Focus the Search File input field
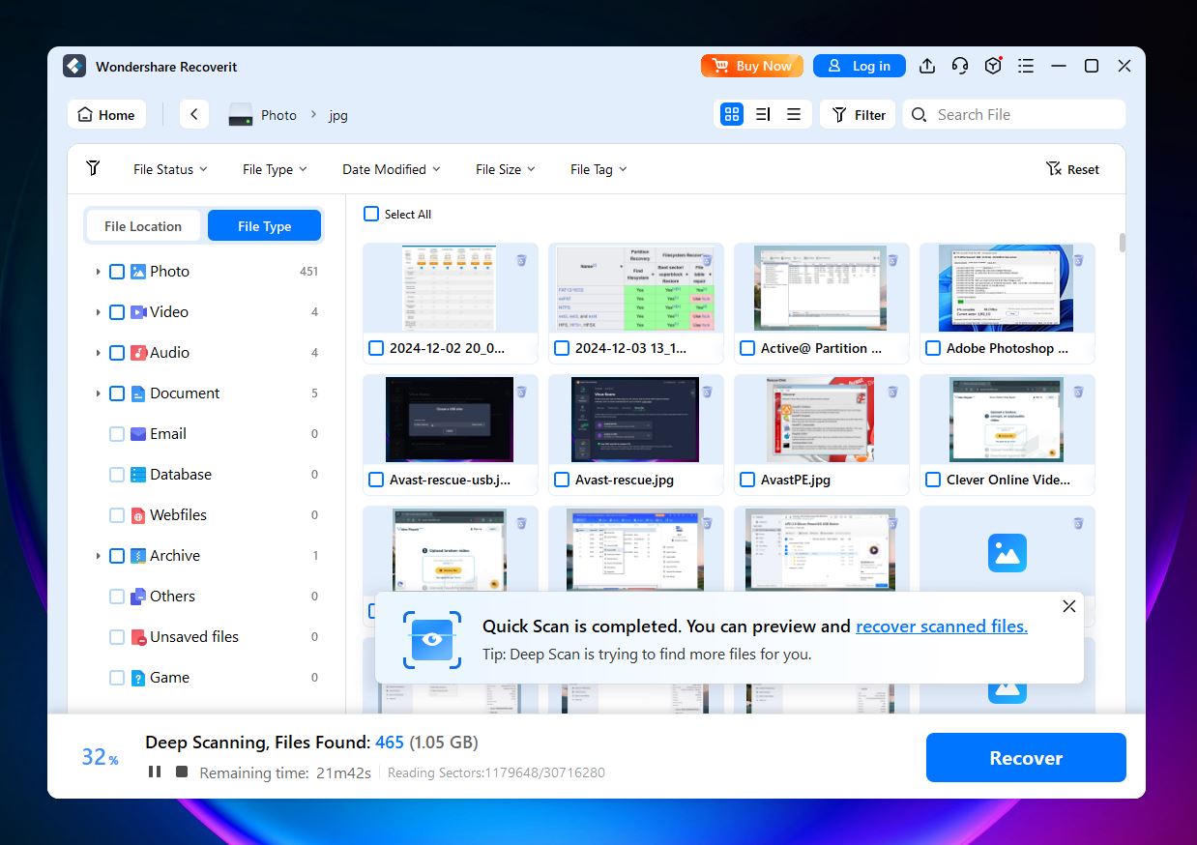Image resolution: width=1197 pixels, height=845 pixels. pyautogui.click(x=1014, y=114)
